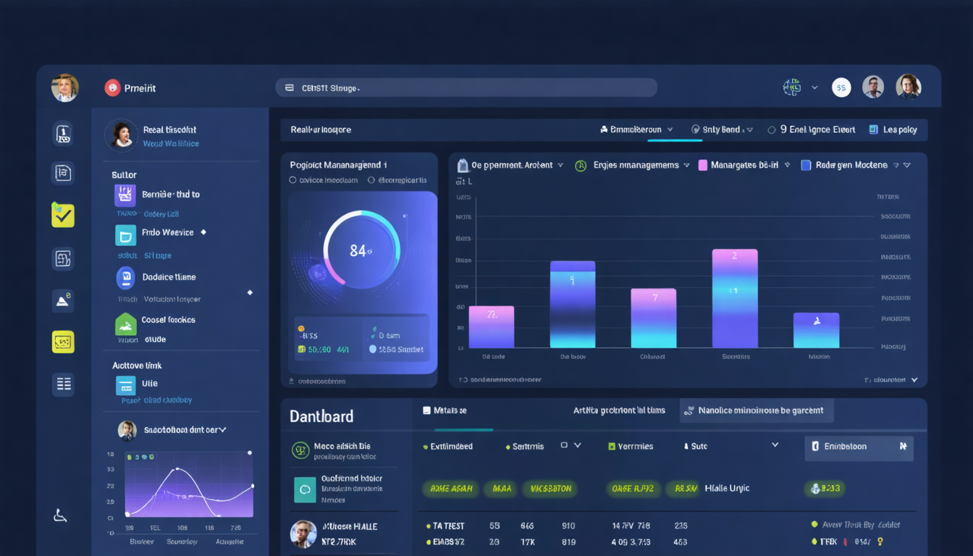The image size is (973, 556).
Task: Click the wheelchair accessibility icon at sidebar bottom
Action: [x=61, y=515]
